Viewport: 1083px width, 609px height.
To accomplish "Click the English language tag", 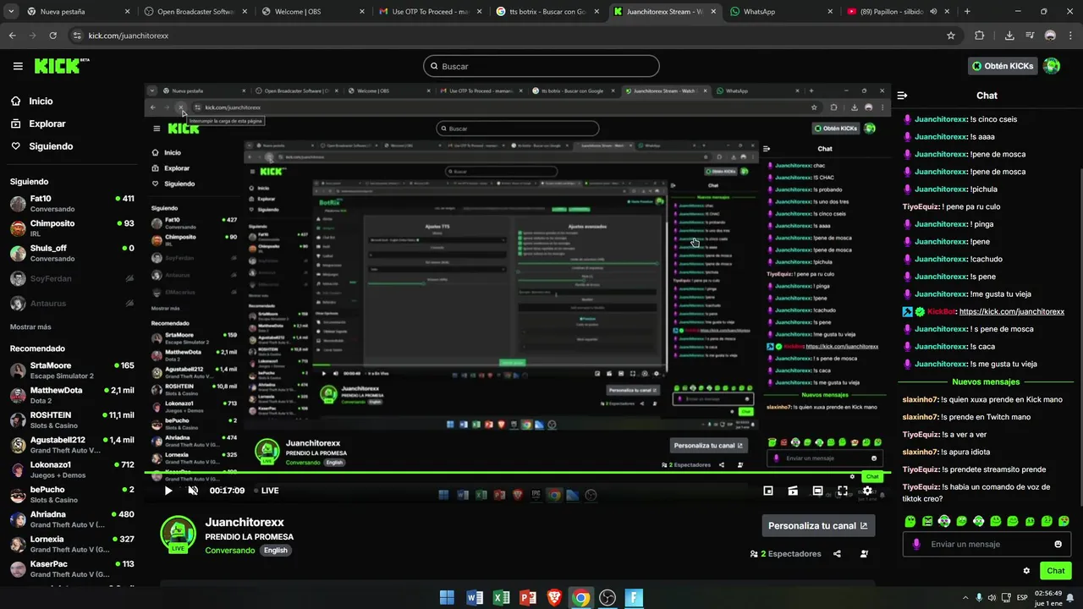I will [275, 550].
